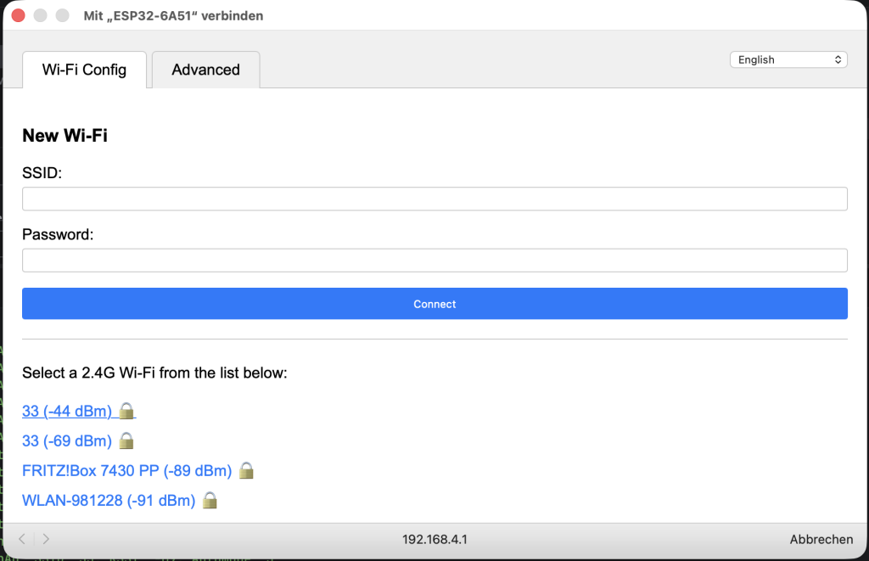This screenshot has width=869, height=561.
Task: Open the English language dropdown
Action: 788,59
